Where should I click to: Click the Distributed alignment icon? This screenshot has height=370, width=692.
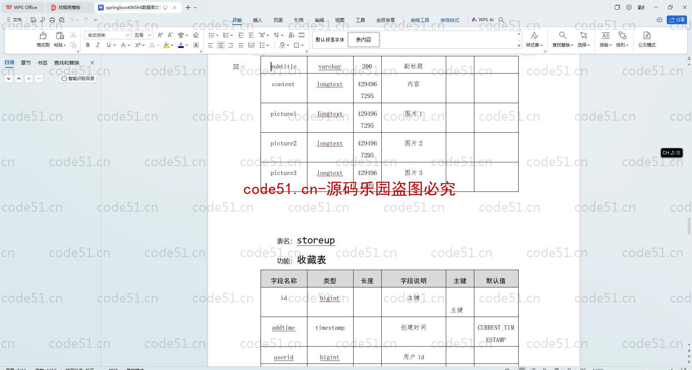click(x=251, y=45)
